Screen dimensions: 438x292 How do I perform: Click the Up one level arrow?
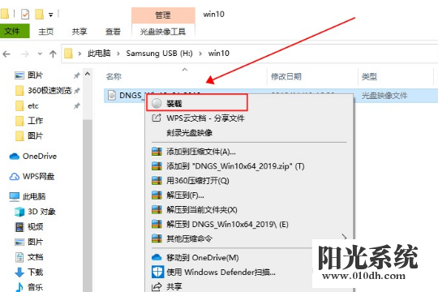pyautogui.click(x=53, y=54)
